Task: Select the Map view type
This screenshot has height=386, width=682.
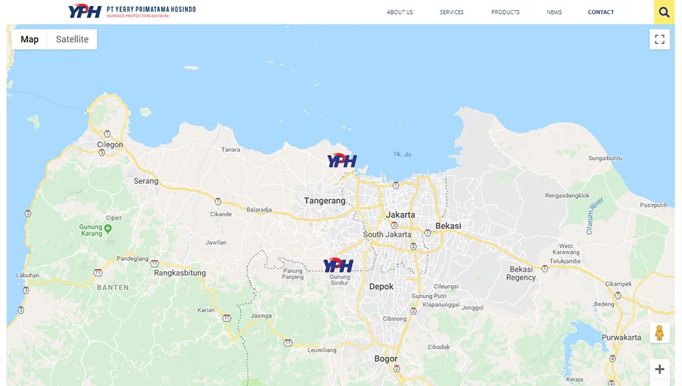Action: [29, 39]
